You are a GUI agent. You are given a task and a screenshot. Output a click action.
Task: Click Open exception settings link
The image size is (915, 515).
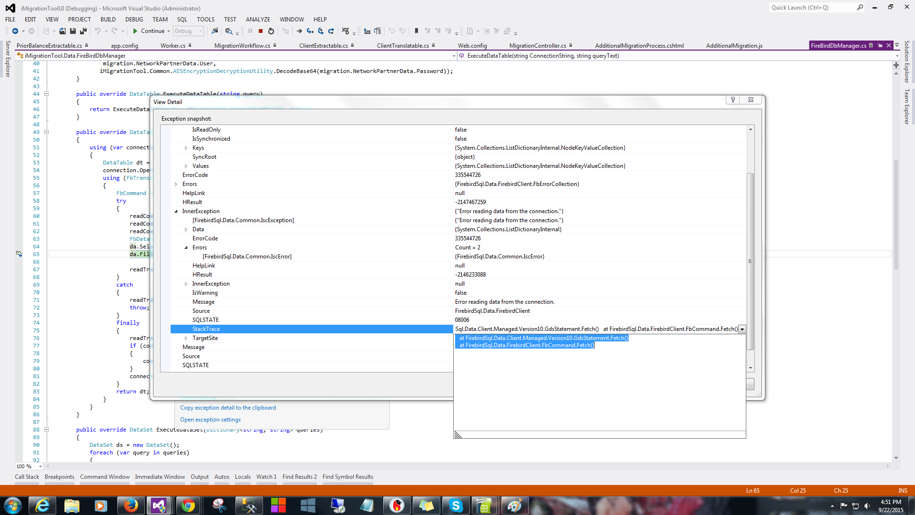click(210, 420)
